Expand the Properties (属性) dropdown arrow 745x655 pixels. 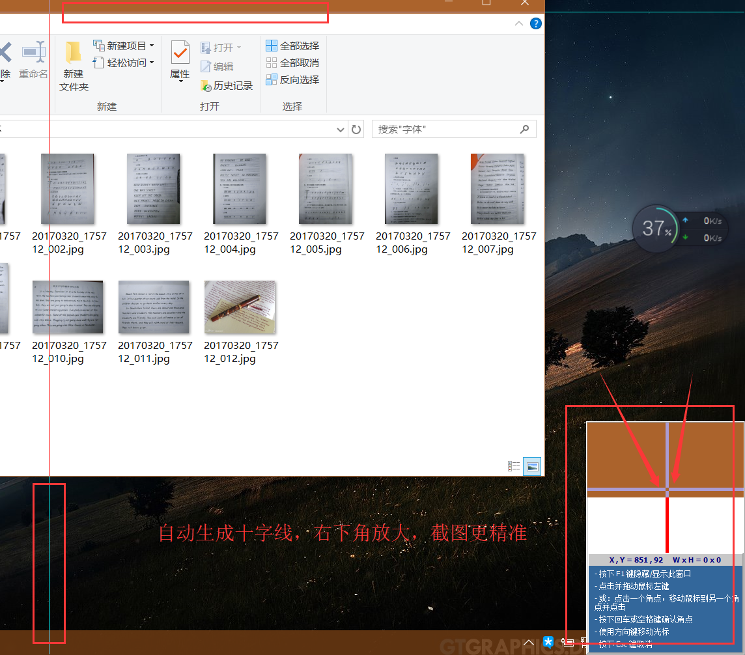point(180,81)
